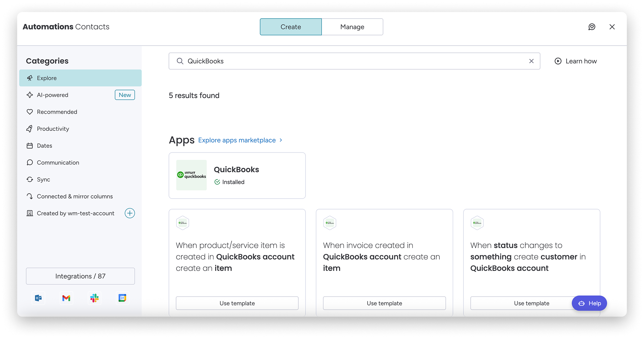Click the New badge beside AI-powered
Image resolution: width=644 pixels, height=339 pixels.
coord(125,95)
